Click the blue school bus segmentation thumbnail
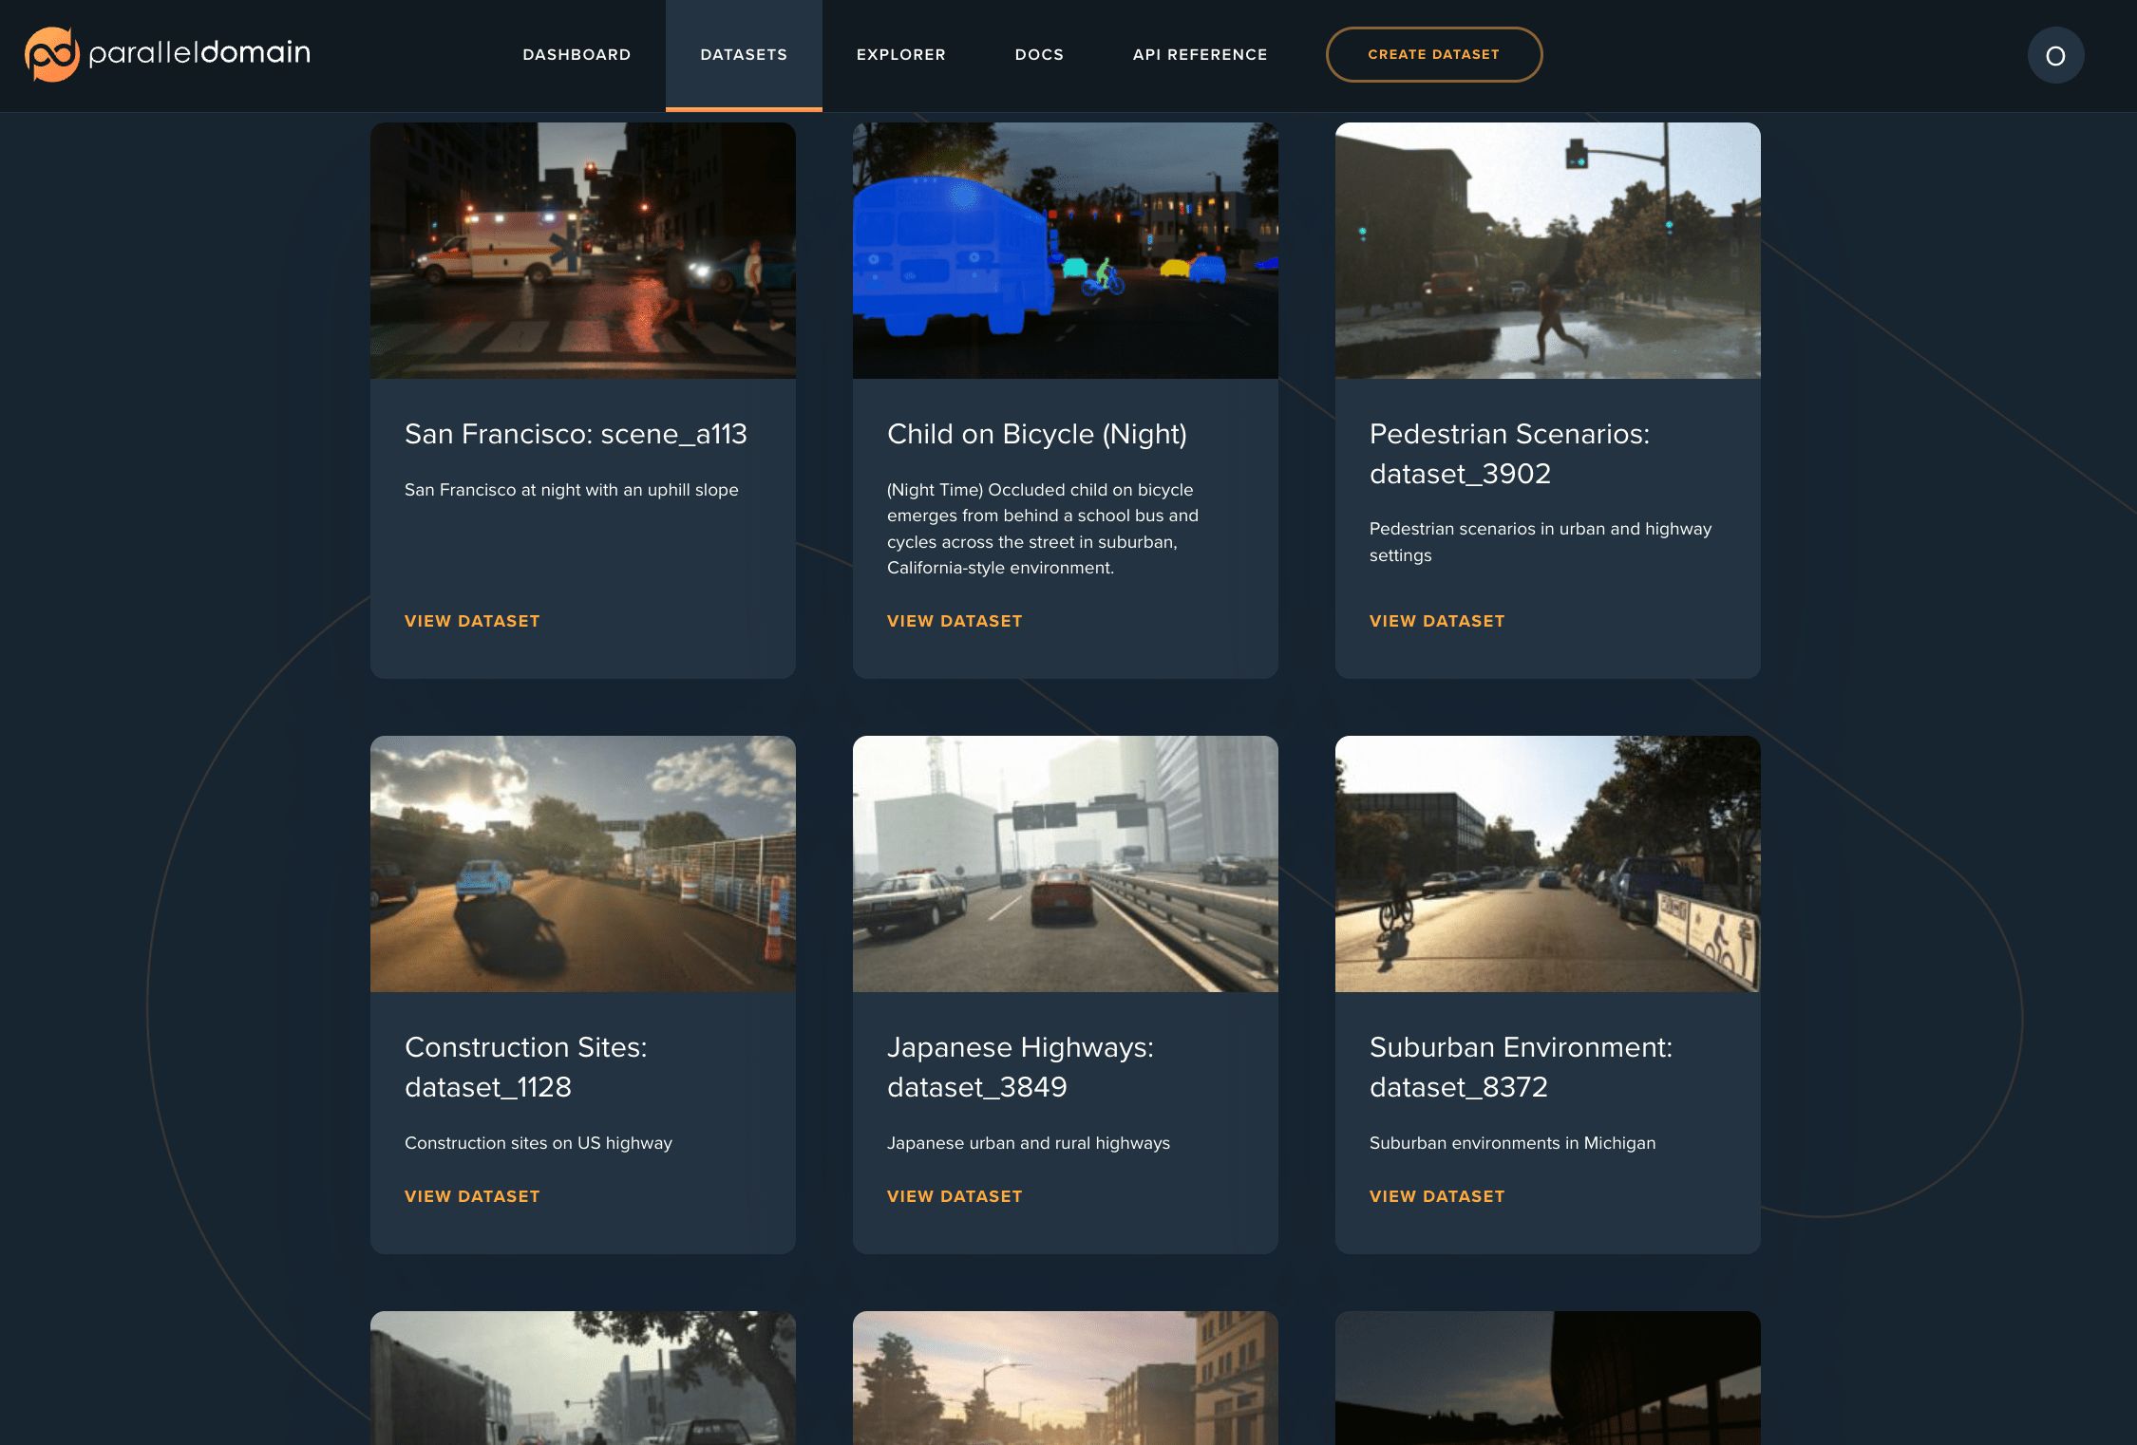Screen dimensions: 2137x1445 (1066, 251)
